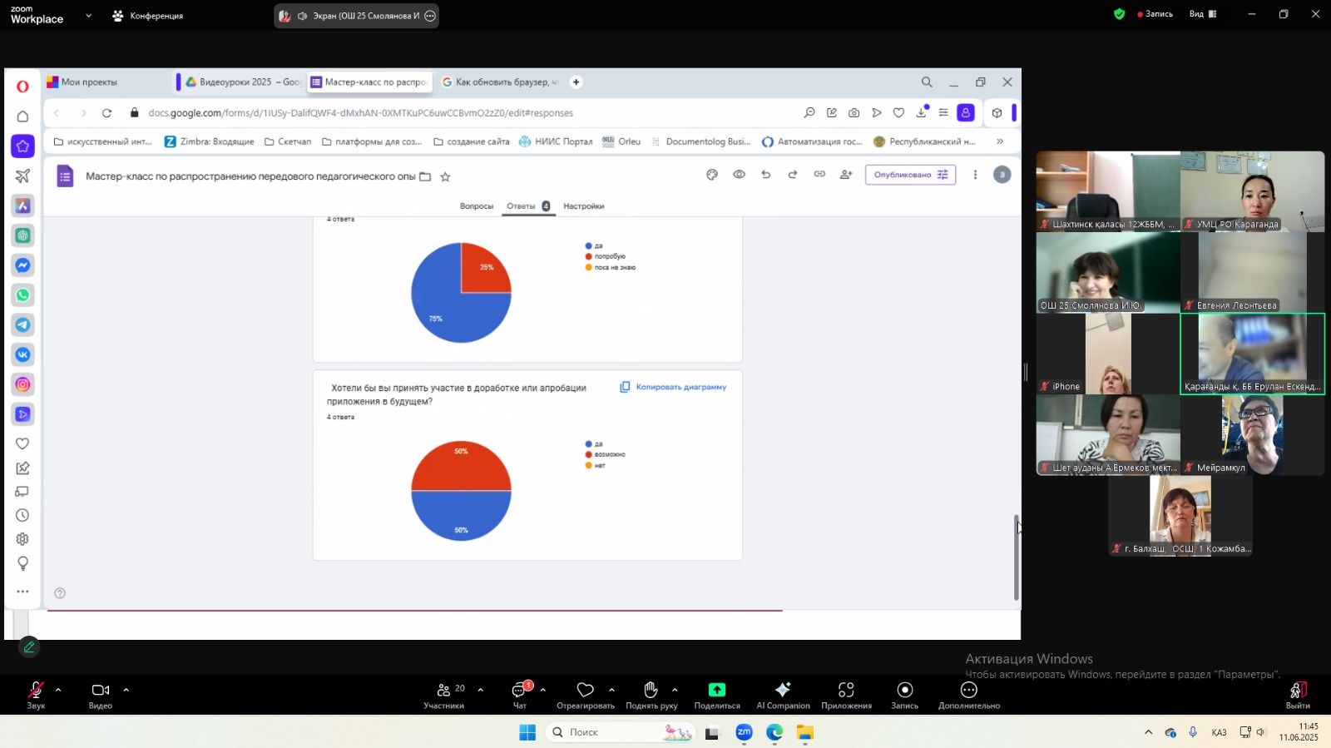Screen dimensions: 1331x748
Task: Toggle the Zoom video camera
Action: coord(101,694)
